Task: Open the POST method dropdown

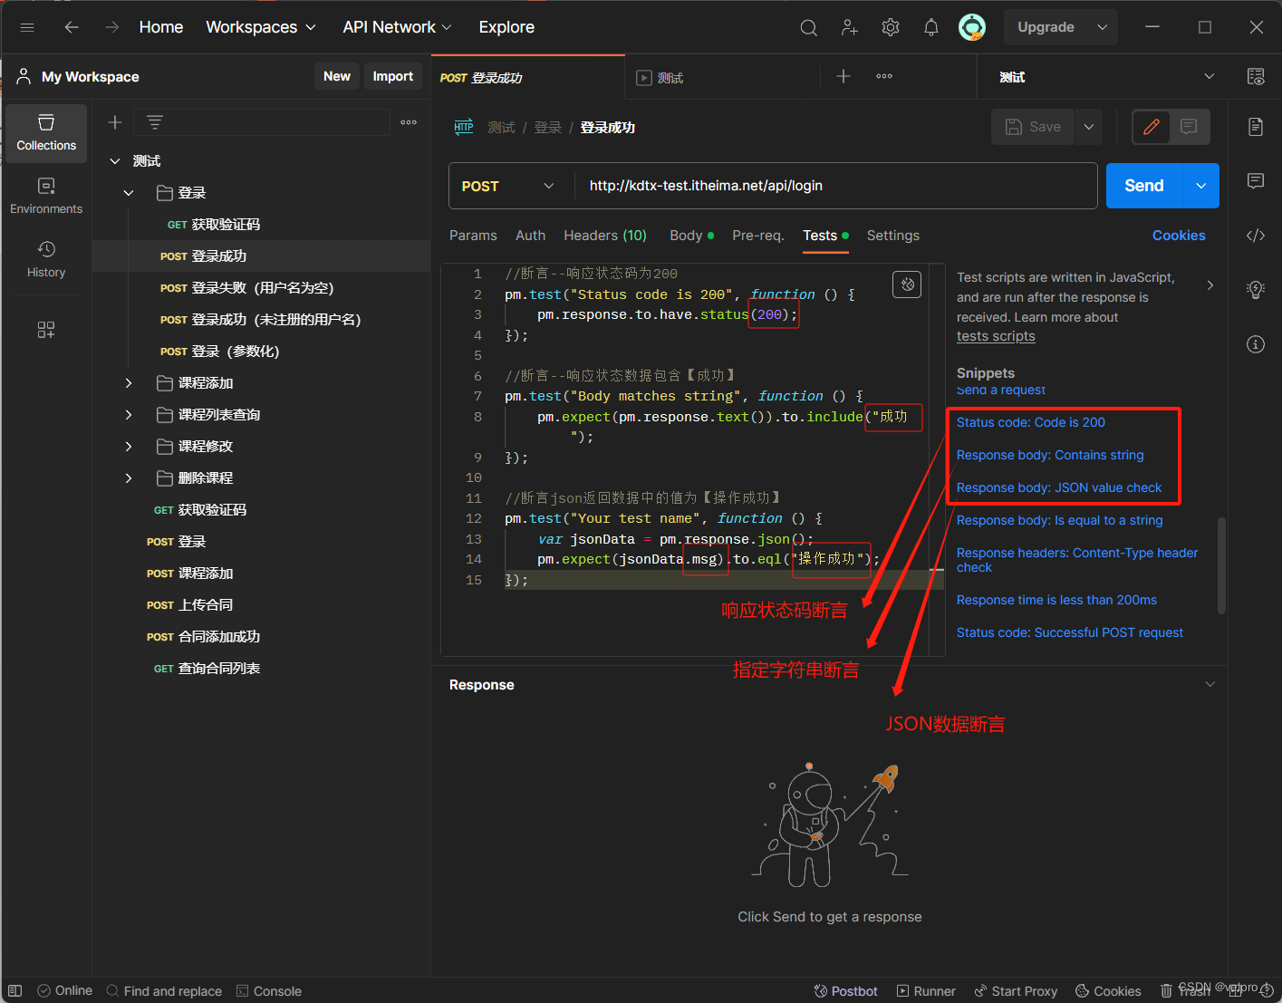Action: click(507, 186)
